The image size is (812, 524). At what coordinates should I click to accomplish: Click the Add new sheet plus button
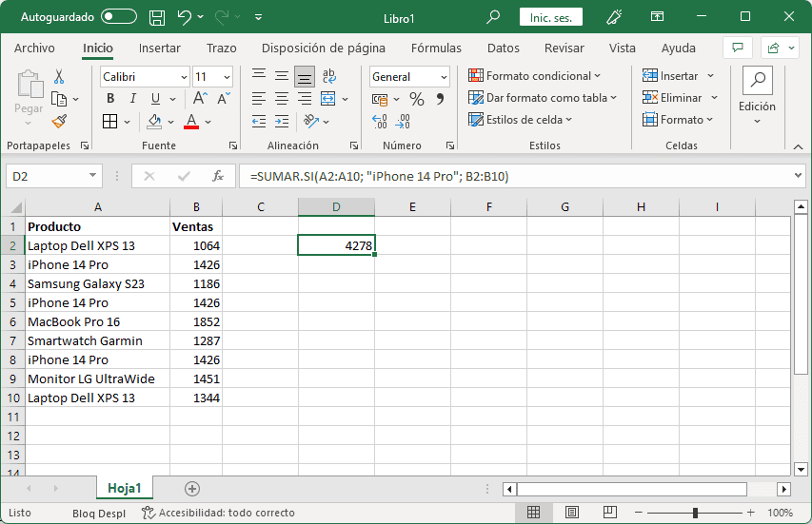click(x=192, y=489)
